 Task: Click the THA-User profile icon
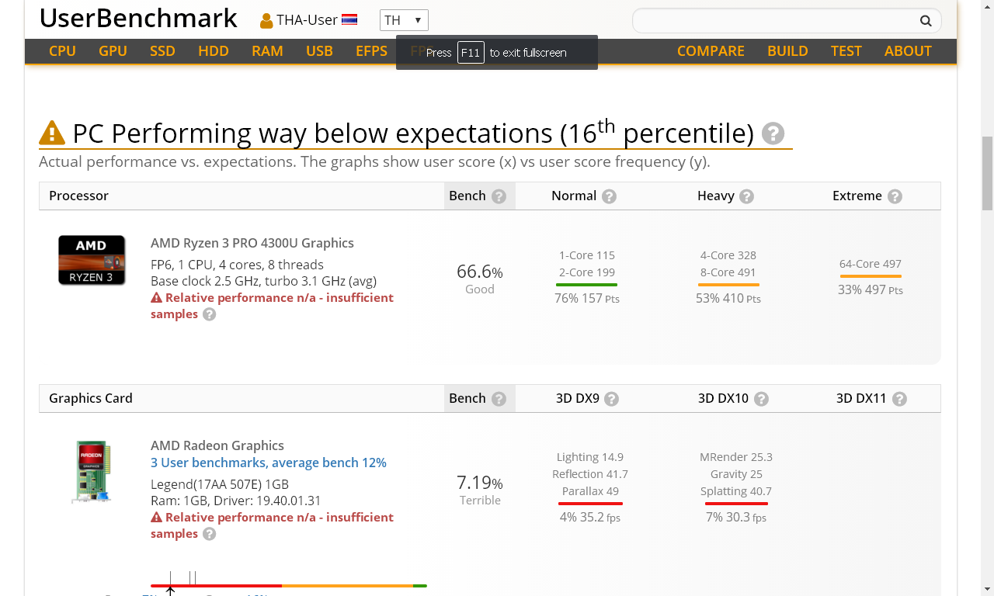tap(266, 21)
